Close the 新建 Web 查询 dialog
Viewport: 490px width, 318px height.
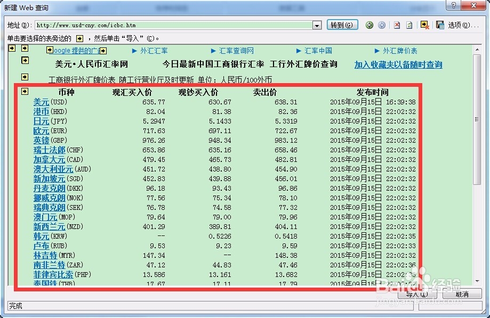point(473,5)
